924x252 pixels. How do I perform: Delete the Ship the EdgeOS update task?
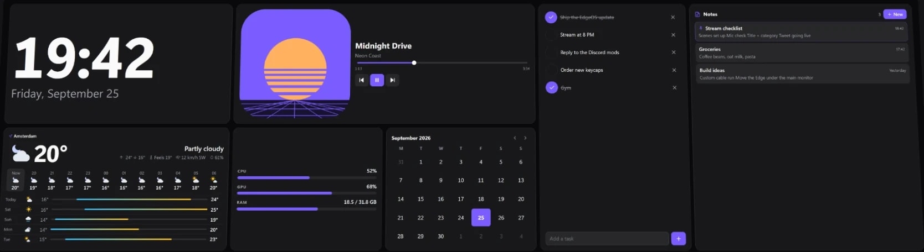coord(673,17)
